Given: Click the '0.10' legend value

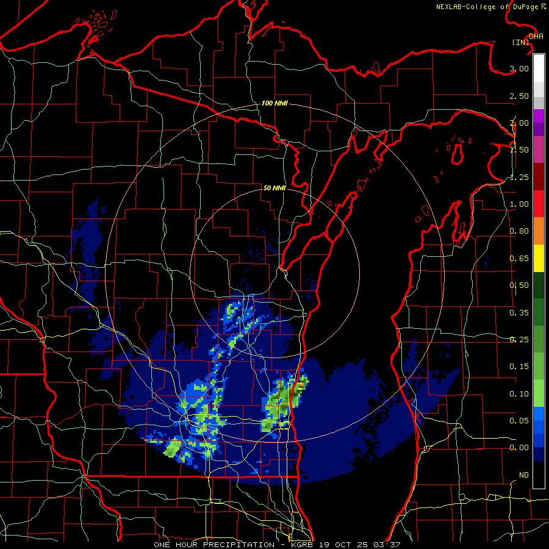Looking at the screenshot, I should (519, 394).
